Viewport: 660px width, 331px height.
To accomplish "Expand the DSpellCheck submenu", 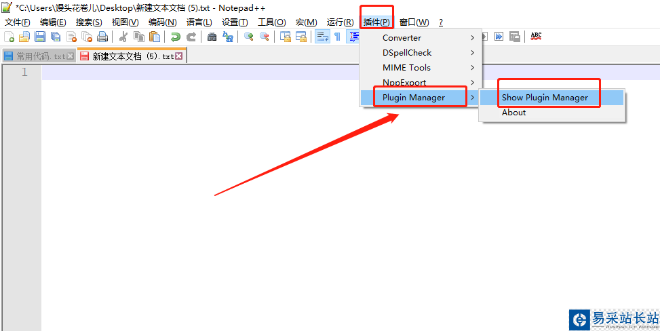I will [421, 53].
